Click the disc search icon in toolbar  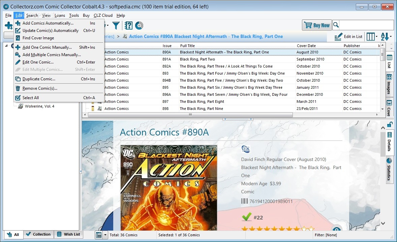click(139, 26)
